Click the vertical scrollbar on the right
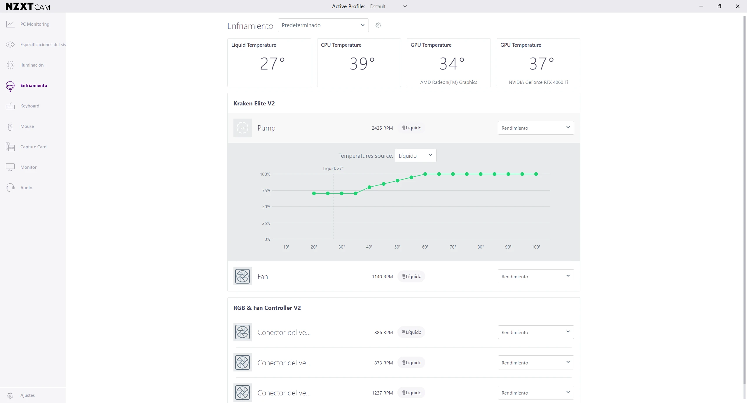 click(x=744, y=200)
